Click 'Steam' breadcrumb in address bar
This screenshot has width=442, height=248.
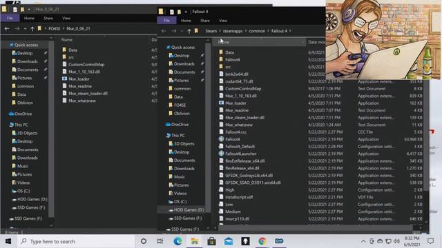[211, 31]
